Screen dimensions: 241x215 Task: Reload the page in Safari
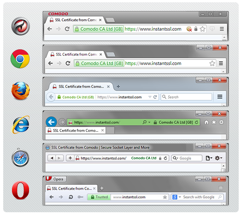(165, 158)
